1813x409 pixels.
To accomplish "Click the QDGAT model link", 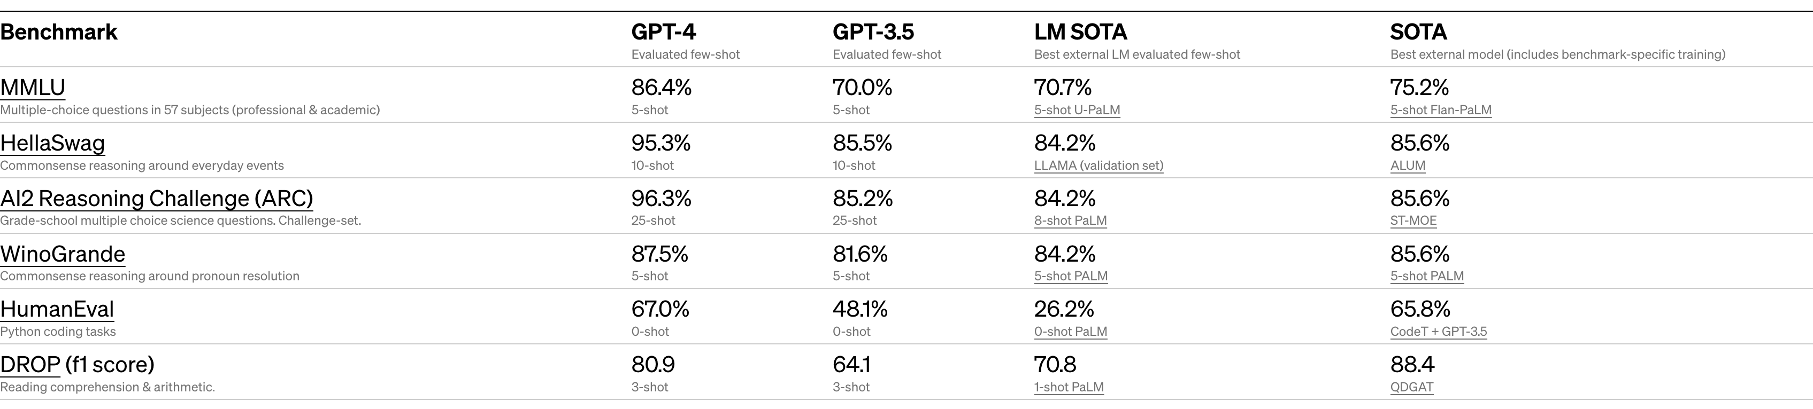I will click(x=1412, y=387).
